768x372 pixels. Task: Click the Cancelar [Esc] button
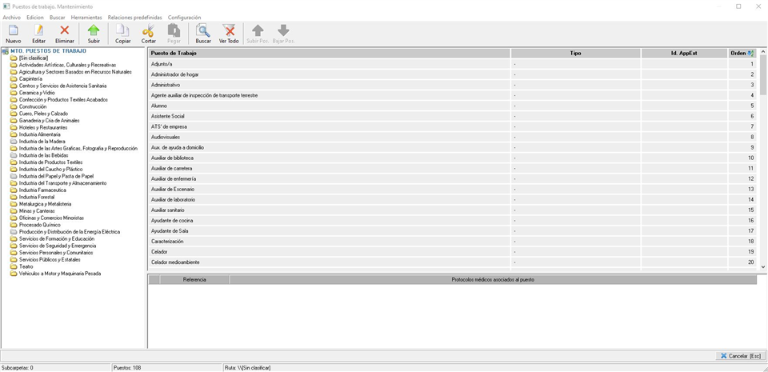coord(741,356)
